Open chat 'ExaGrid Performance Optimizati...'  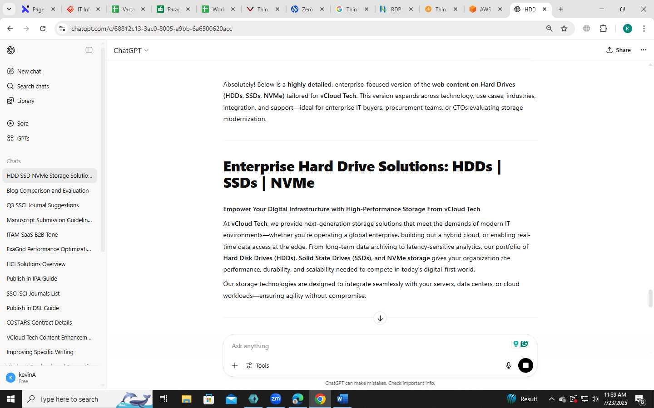click(50, 249)
